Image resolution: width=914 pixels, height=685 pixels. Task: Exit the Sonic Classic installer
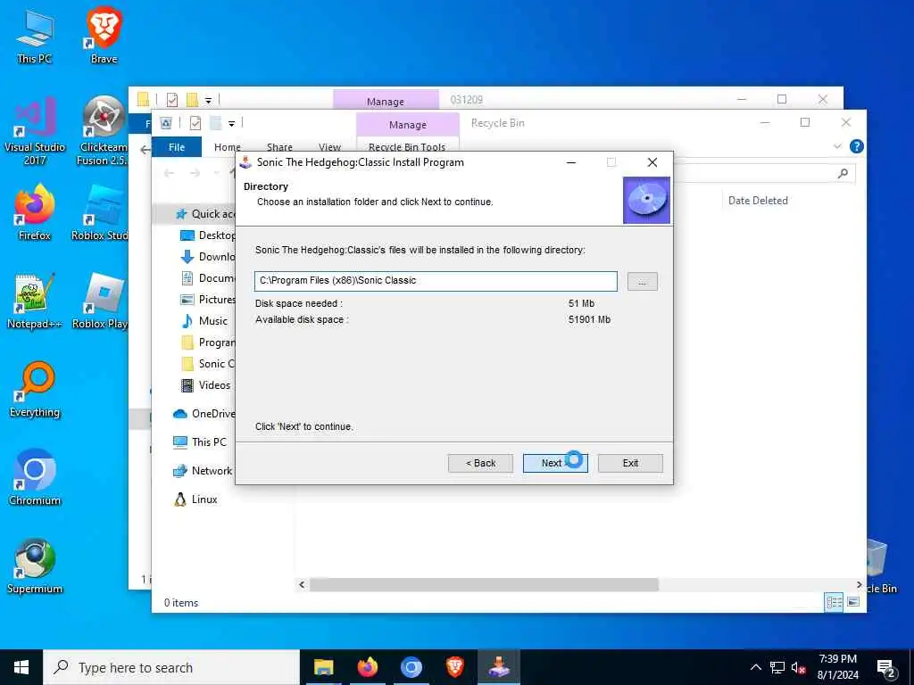(x=630, y=463)
